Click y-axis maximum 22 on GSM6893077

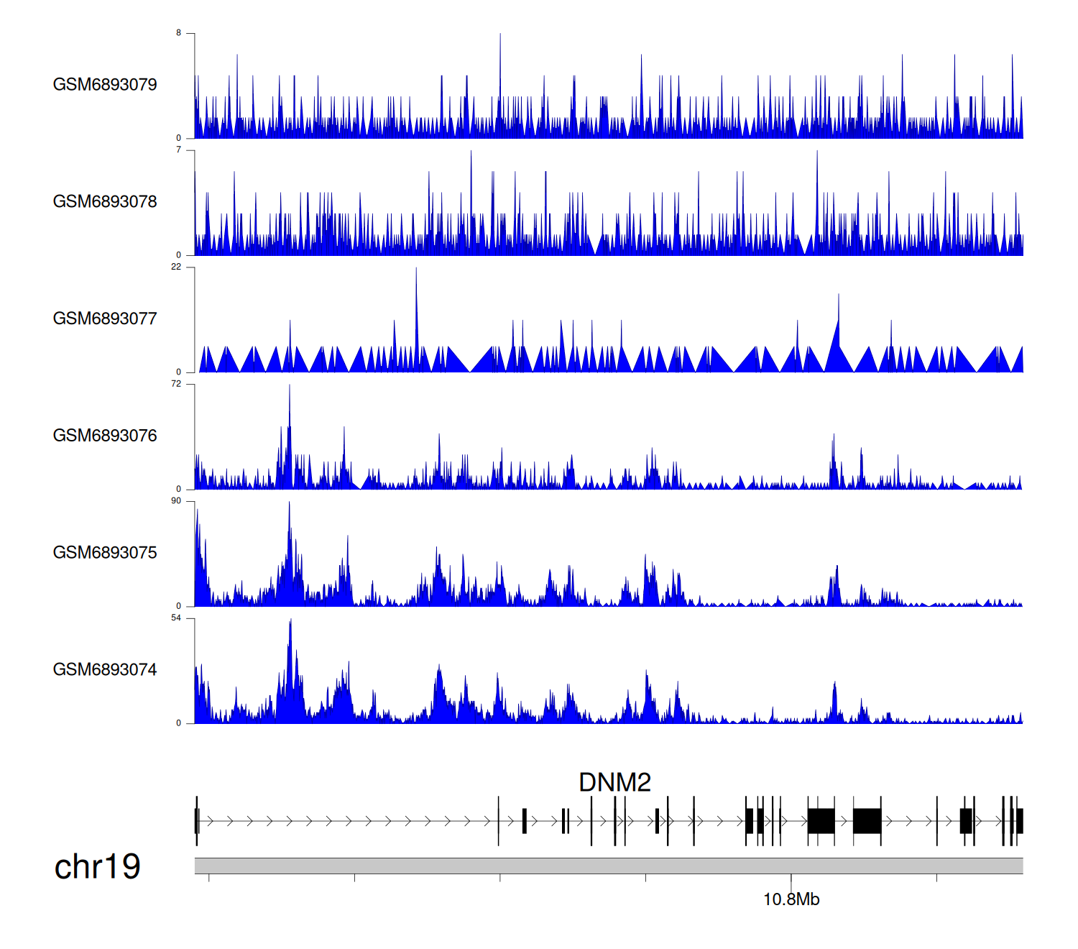click(x=176, y=267)
